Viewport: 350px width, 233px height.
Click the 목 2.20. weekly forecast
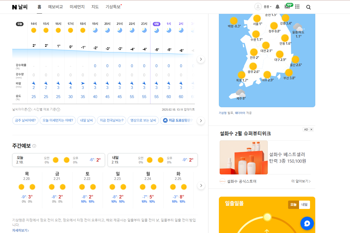point(27,187)
